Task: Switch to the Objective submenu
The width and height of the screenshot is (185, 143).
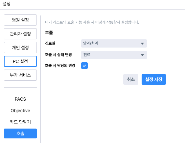Action: click(20, 111)
